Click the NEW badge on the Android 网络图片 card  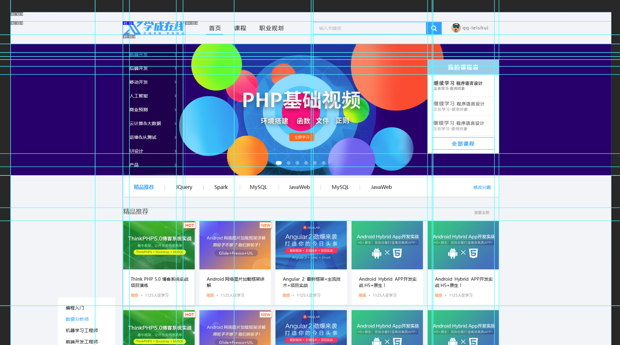(x=265, y=225)
